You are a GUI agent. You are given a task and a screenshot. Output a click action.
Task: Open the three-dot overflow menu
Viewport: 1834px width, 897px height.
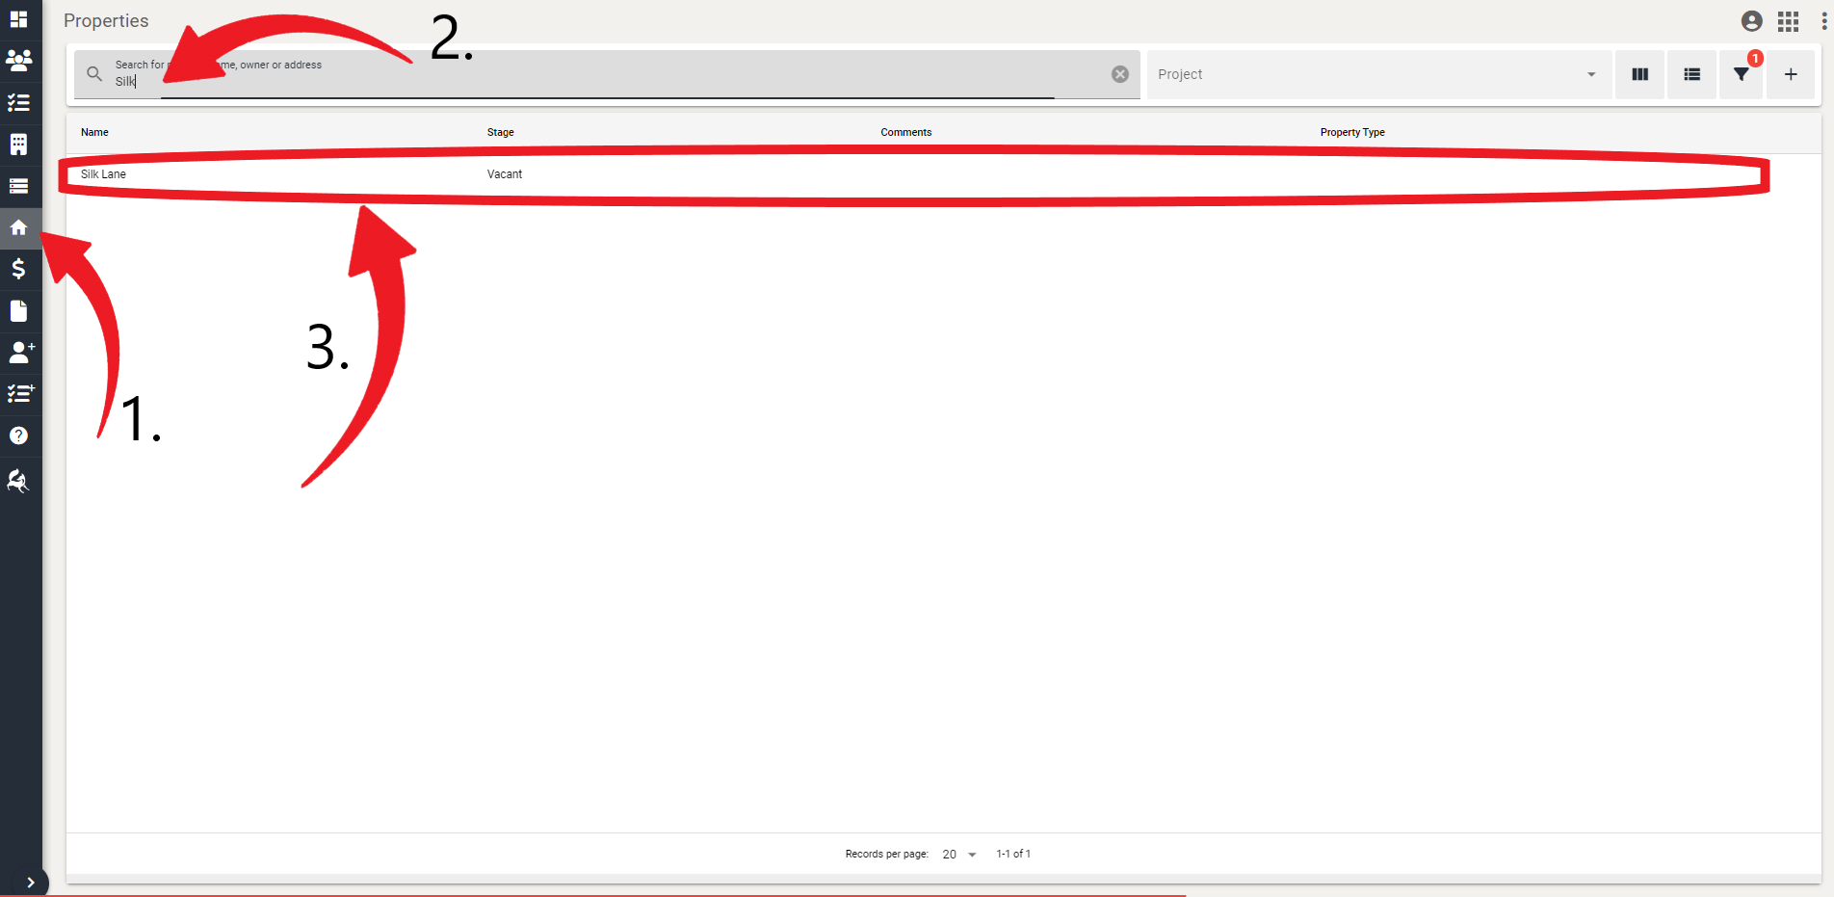tap(1823, 20)
